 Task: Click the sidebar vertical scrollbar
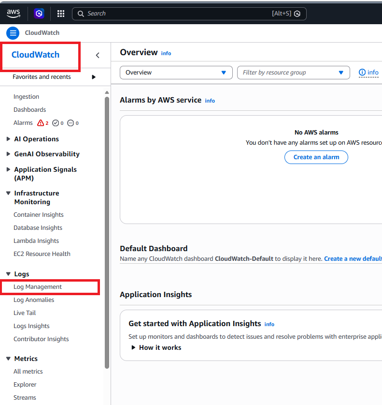point(107,232)
